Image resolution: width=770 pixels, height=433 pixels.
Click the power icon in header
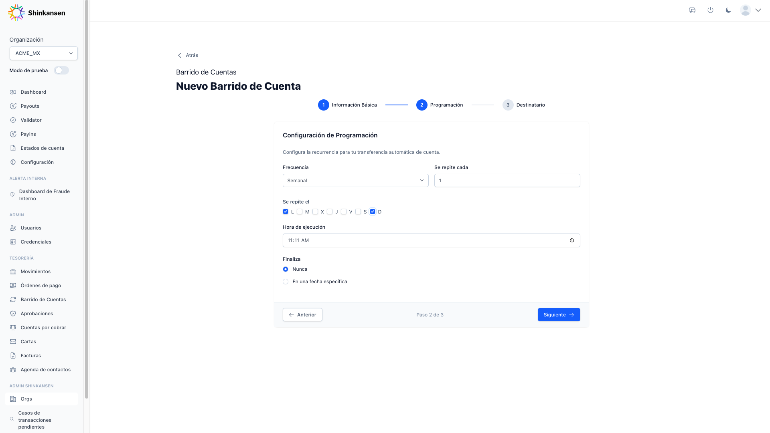[x=710, y=10]
